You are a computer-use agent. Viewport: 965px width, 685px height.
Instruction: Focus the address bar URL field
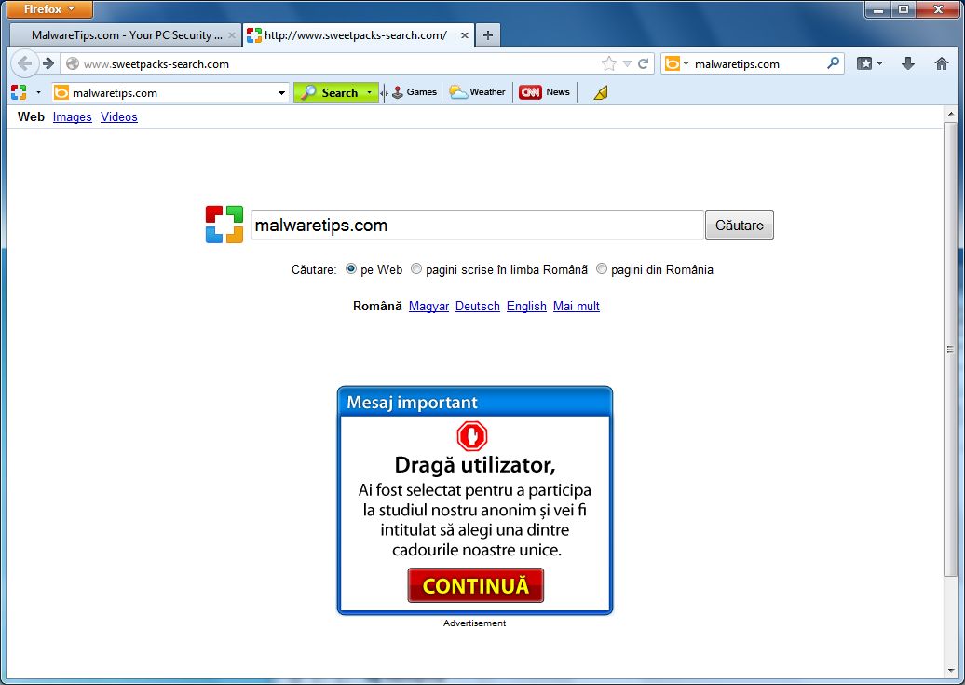click(338, 63)
